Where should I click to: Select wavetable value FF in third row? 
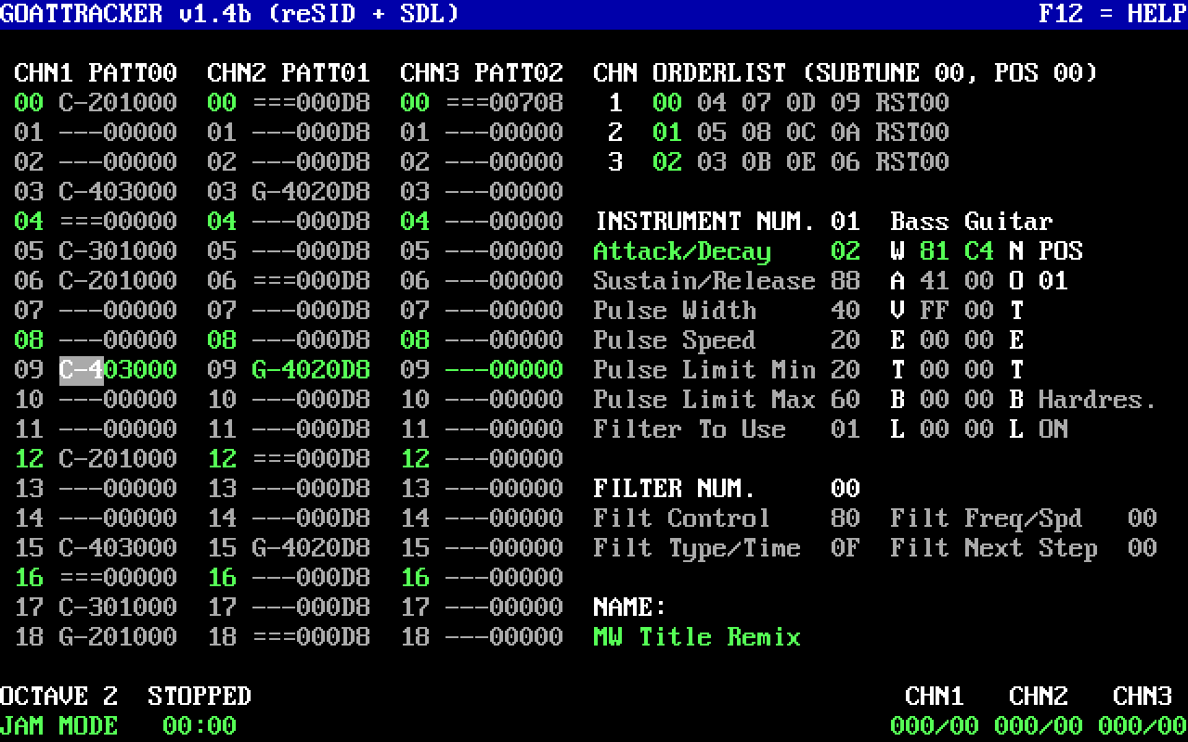pyautogui.click(x=935, y=311)
